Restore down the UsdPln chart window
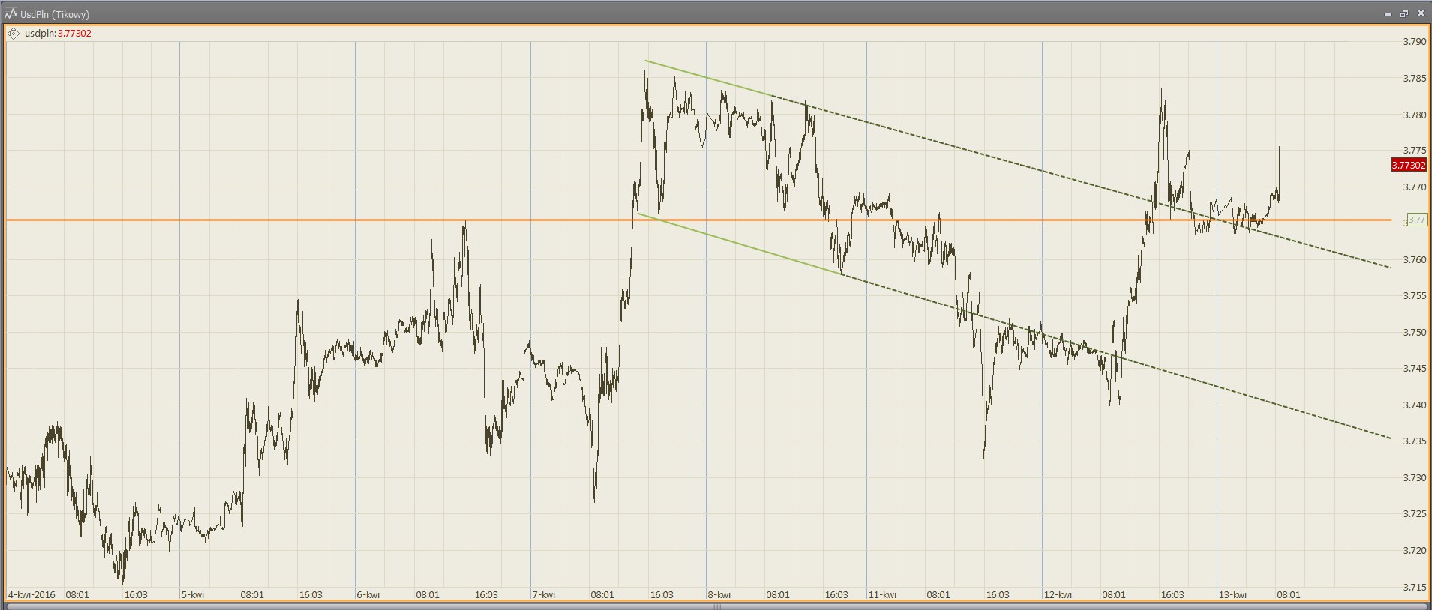Screen dimensions: 1432x610 pyautogui.click(x=1404, y=14)
